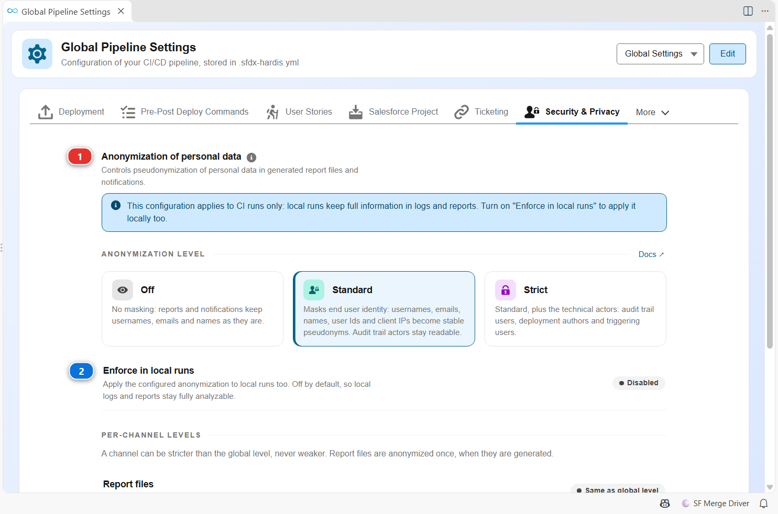Click the User Stories running person icon
Image resolution: width=778 pixels, height=514 pixels.
tap(272, 112)
